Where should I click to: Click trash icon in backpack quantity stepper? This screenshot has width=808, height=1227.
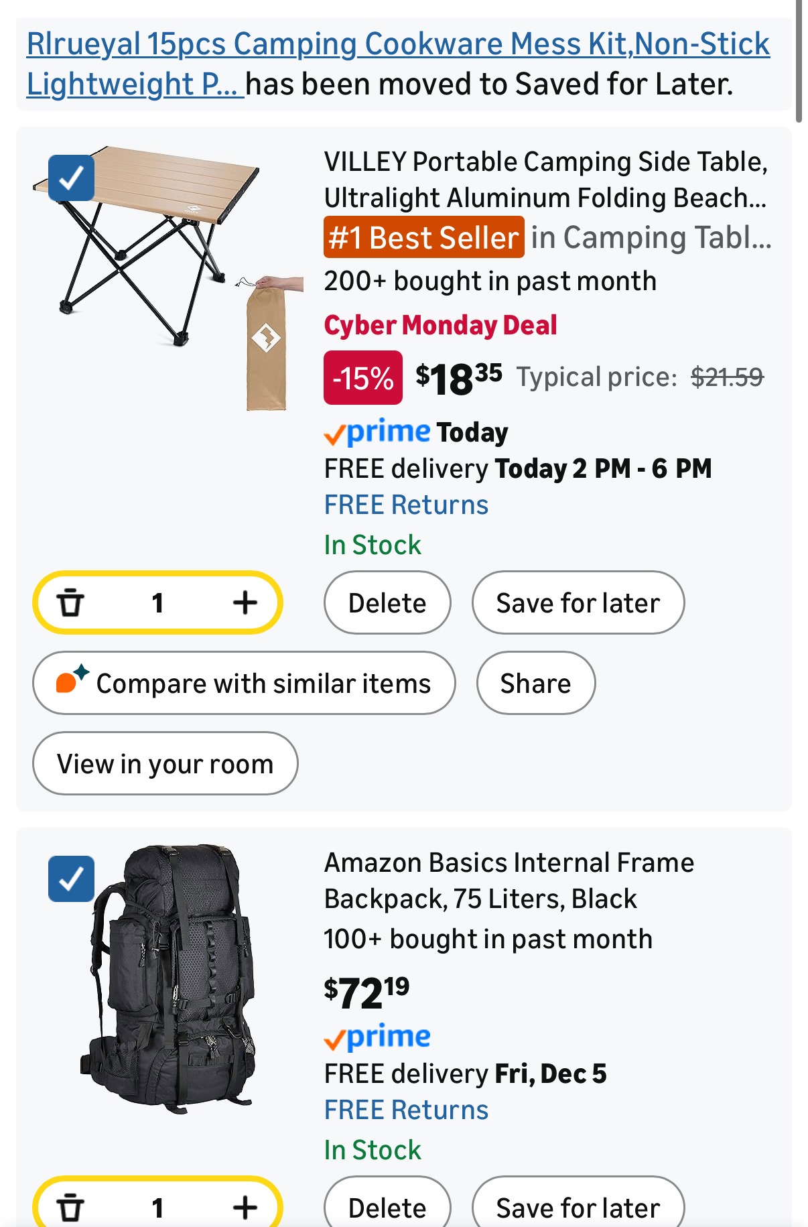[70, 1208]
